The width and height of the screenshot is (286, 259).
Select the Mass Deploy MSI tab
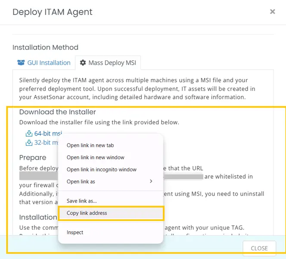click(108, 63)
